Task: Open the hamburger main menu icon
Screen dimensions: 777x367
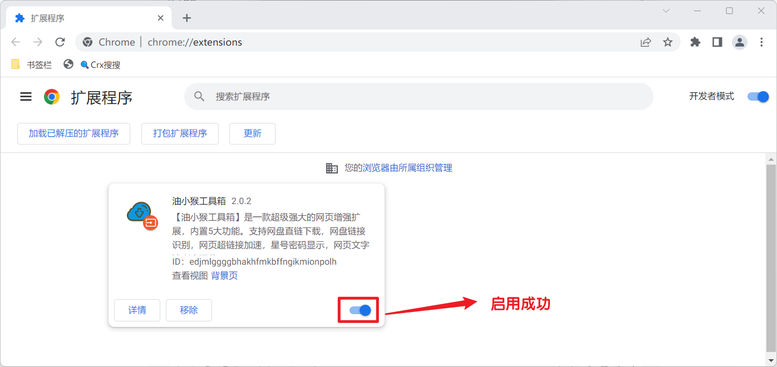Action: (26, 97)
